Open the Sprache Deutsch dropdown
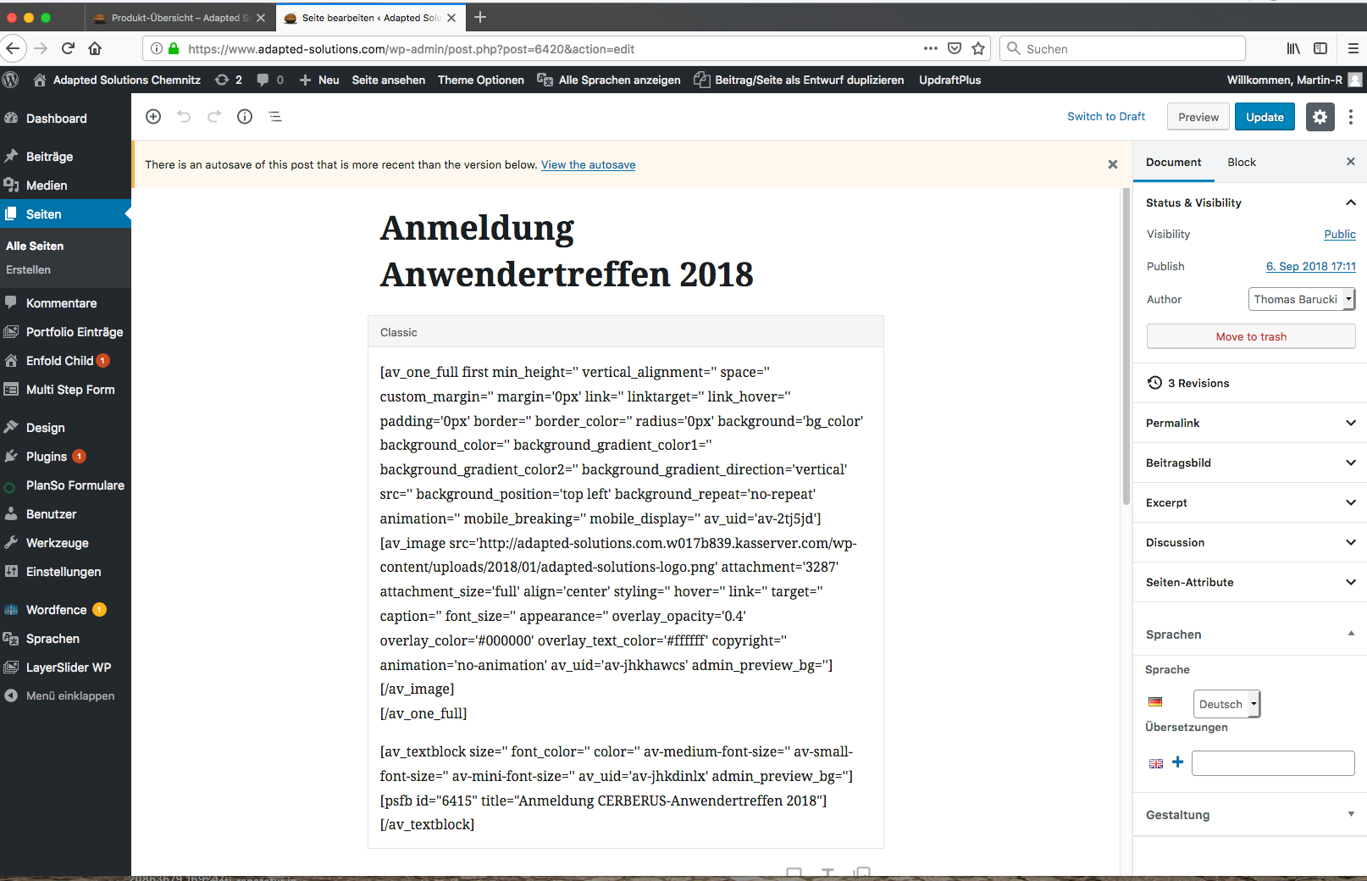Screen dimensions: 1367x881 click(x=1226, y=704)
